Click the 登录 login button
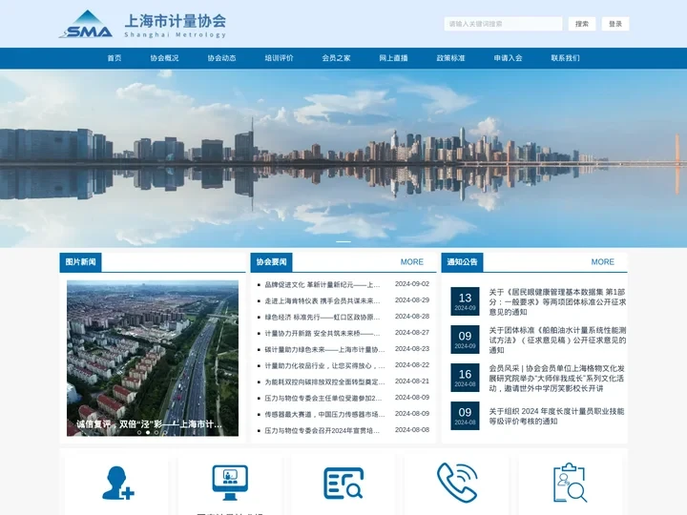The image size is (687, 515). click(x=615, y=24)
